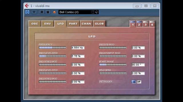Switch to the OSC tab
Screen dimensions: 183x102
(x=35, y=24)
